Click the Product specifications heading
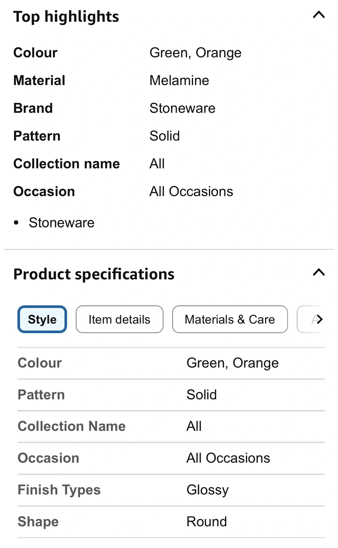Screen dimensions: 338x548 pyautogui.click(x=94, y=274)
